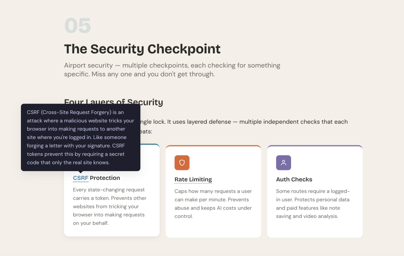
Task: Click the orange shield icon
Action: (182, 163)
